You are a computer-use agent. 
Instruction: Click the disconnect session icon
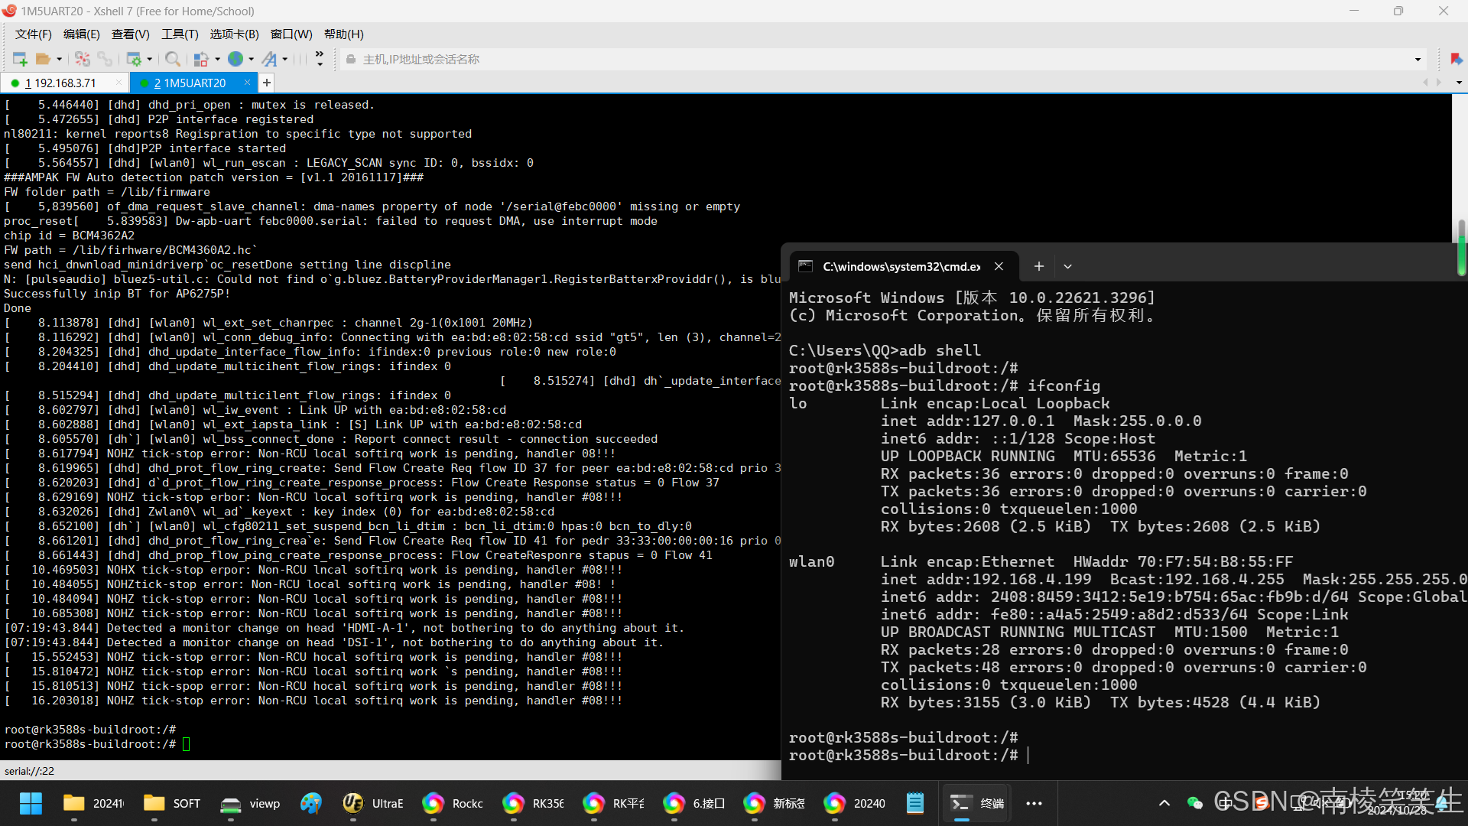(x=83, y=59)
